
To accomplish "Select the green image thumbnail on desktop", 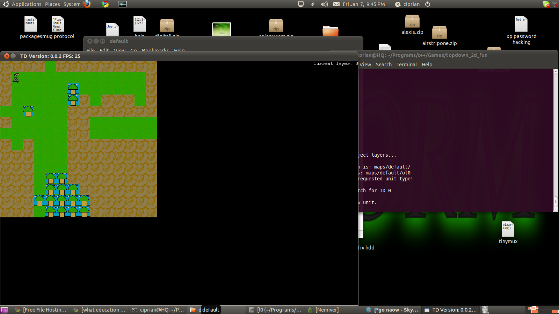I will tap(222, 29).
